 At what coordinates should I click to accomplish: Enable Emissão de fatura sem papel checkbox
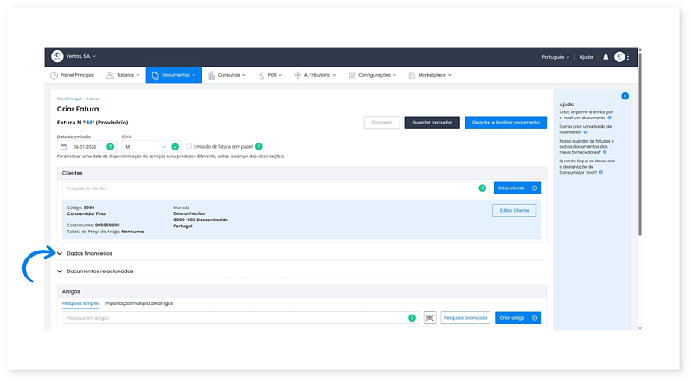[189, 147]
